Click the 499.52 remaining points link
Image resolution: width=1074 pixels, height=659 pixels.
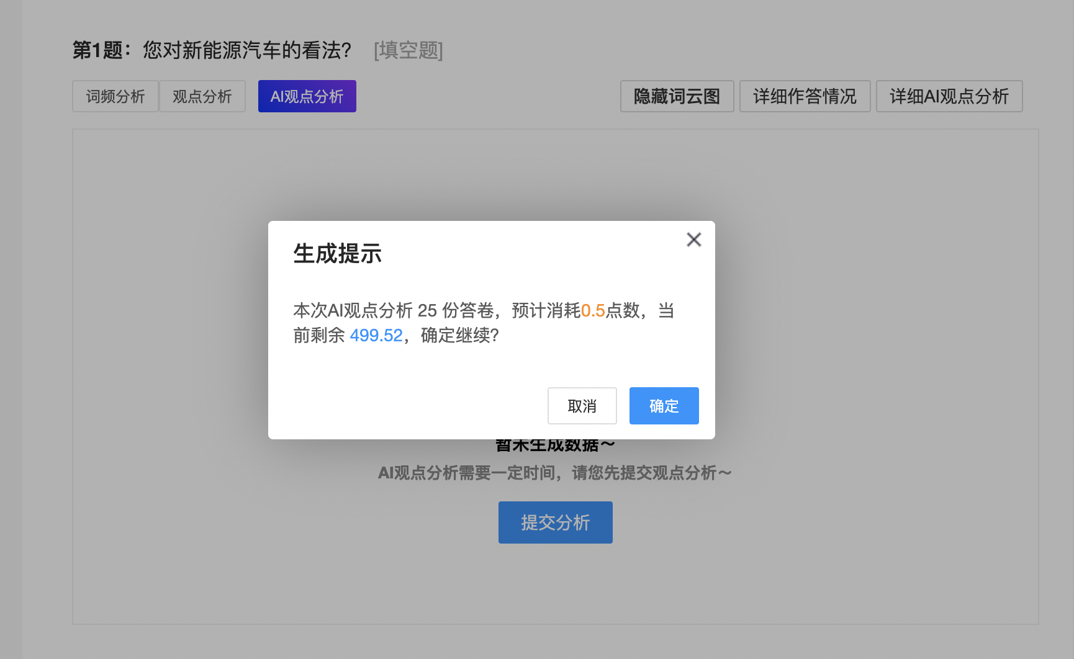[376, 335]
